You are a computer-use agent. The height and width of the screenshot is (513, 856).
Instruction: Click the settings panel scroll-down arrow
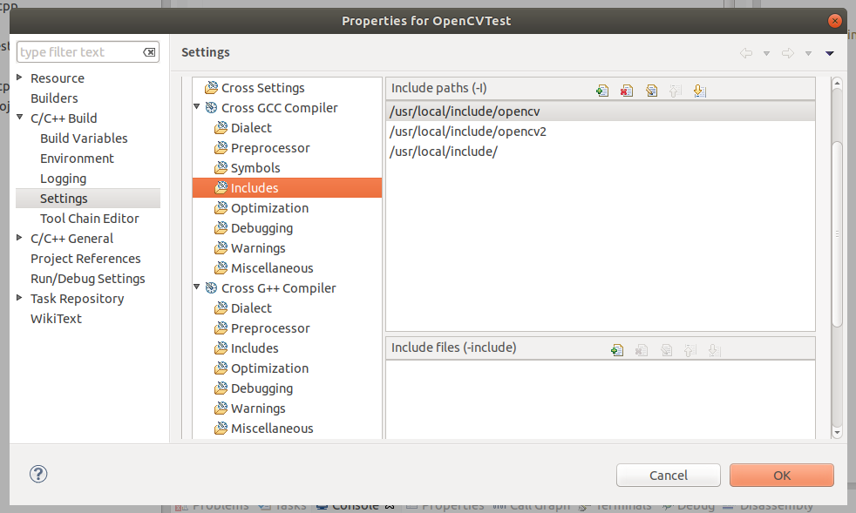click(837, 433)
